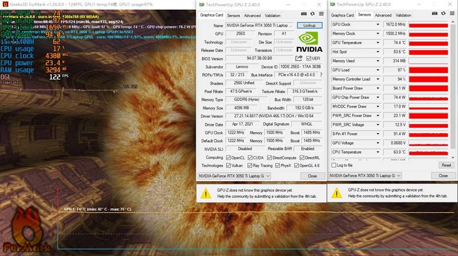Click the Sensors list vertical scrollbar
Image resolution: width=458 pixels, height=256 pixels.
click(453, 90)
